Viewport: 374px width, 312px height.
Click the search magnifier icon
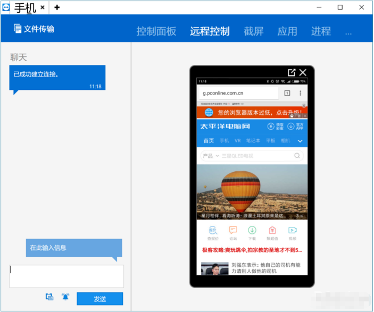pyautogui.click(x=297, y=156)
